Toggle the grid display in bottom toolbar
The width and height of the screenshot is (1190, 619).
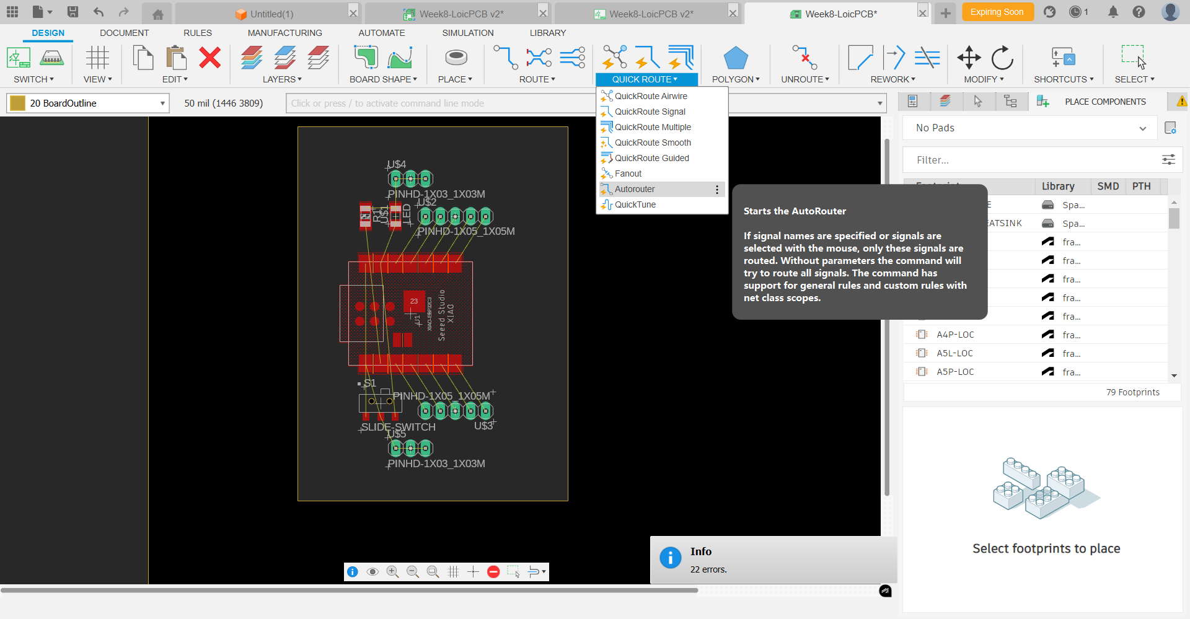click(x=453, y=572)
